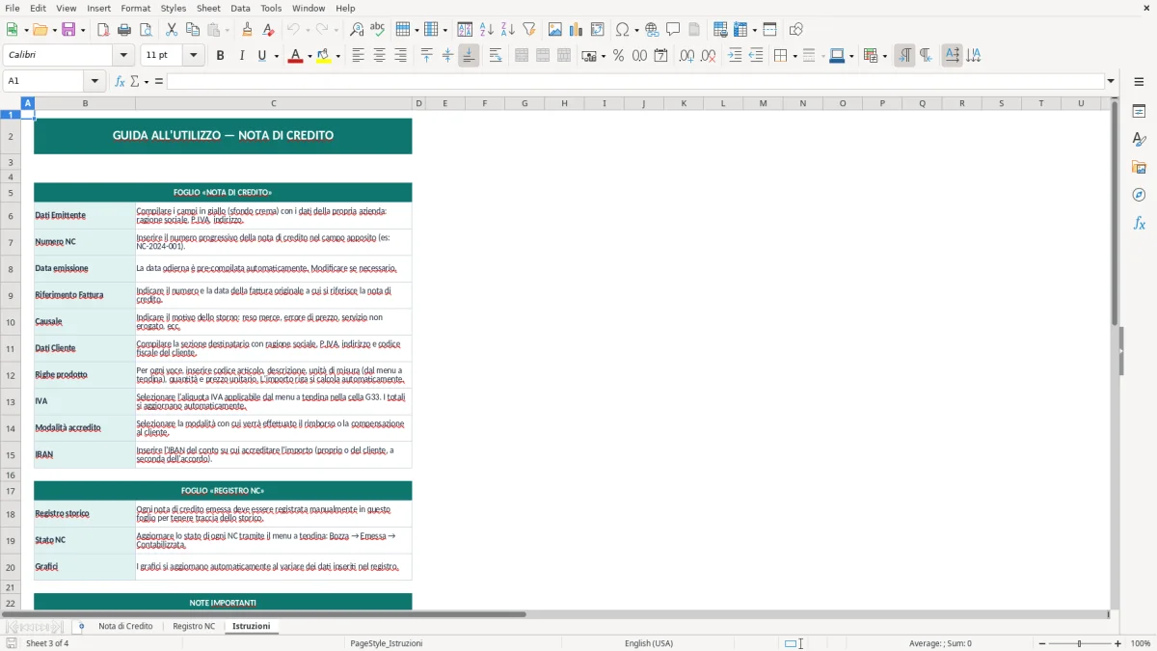Viewport: 1157px width, 651px height.
Task: Run the spelling check
Action: pyautogui.click(x=378, y=30)
